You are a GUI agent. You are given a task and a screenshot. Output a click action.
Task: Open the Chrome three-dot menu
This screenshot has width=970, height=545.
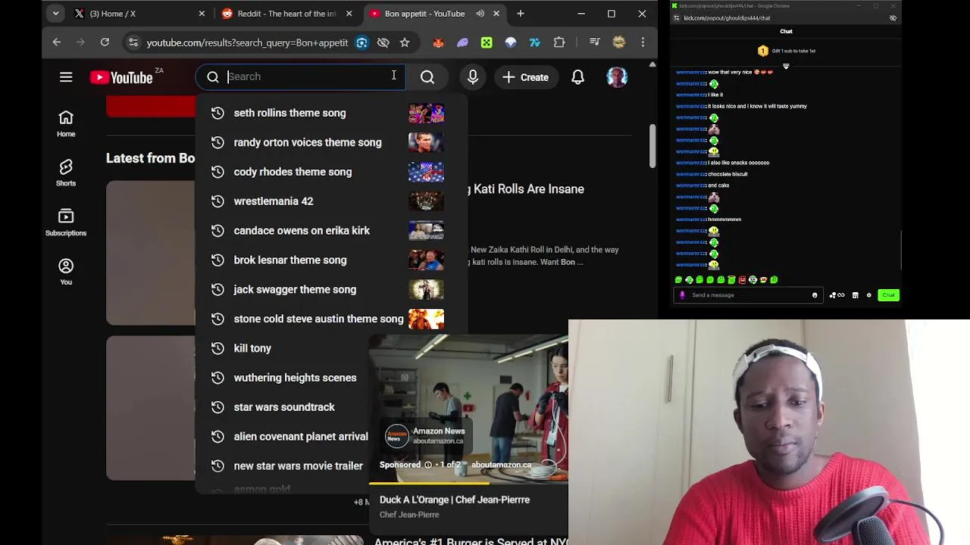(643, 42)
